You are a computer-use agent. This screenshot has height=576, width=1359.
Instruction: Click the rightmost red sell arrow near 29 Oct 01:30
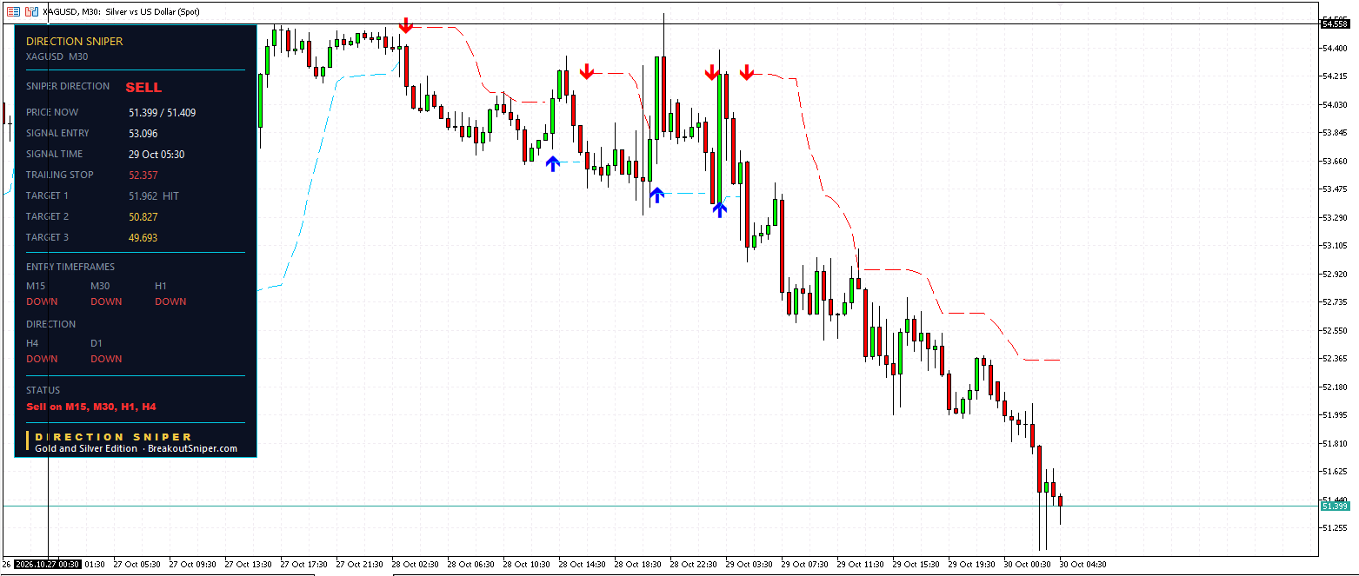pyautogui.click(x=746, y=72)
